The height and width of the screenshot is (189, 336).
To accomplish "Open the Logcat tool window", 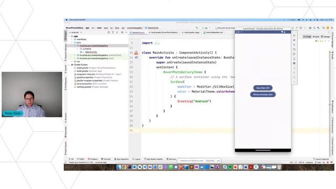I will click(136, 159).
